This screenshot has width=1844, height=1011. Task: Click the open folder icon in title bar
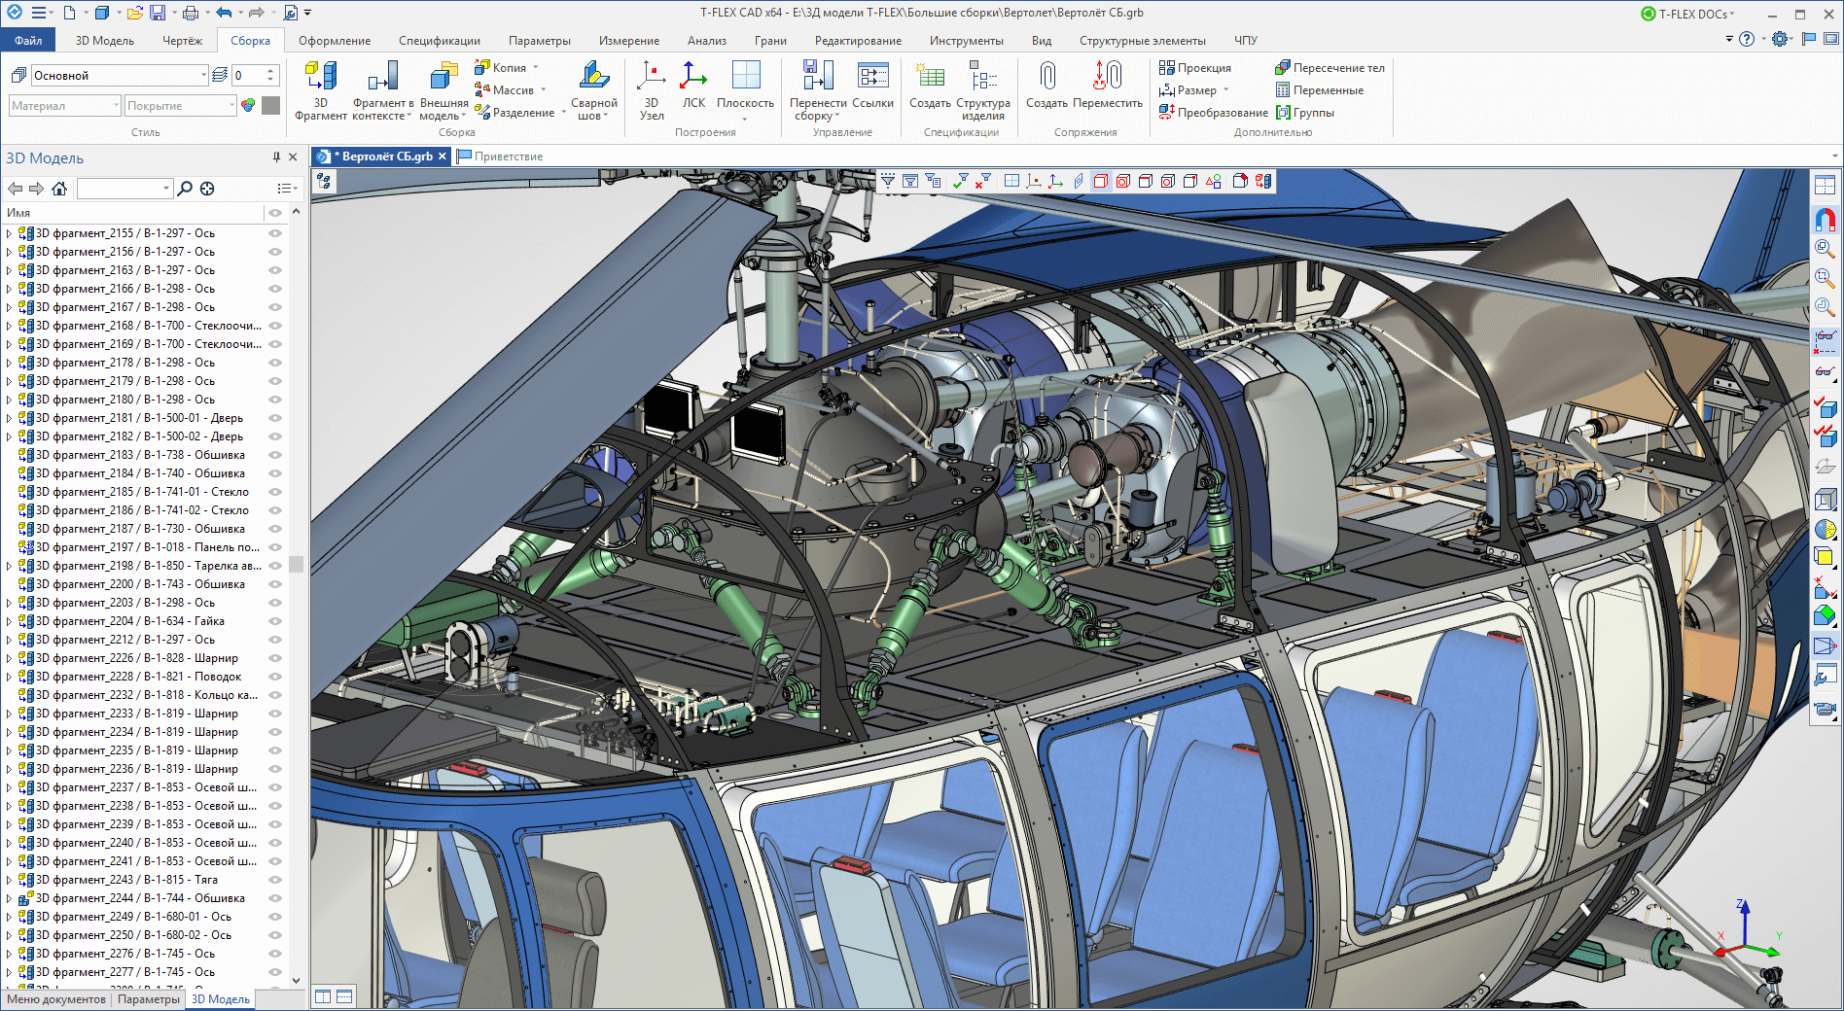pyautogui.click(x=133, y=13)
